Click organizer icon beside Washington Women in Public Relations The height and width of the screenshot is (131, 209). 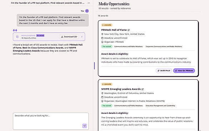[x=102, y=101]
